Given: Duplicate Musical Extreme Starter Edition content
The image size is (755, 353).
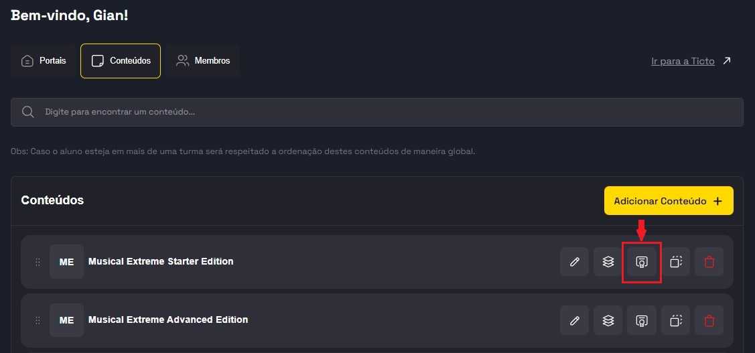Looking at the screenshot, I should [675, 262].
